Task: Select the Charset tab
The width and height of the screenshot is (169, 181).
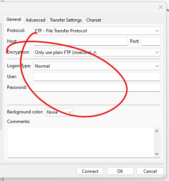Action: tap(94, 20)
